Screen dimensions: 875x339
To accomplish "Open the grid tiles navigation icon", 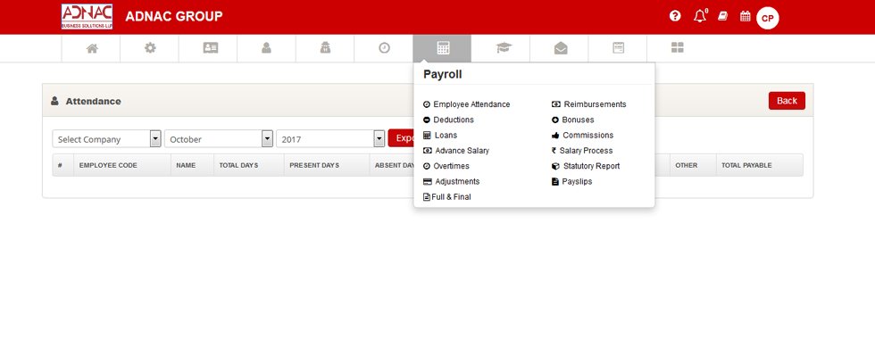I will pyautogui.click(x=678, y=48).
